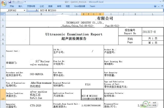Open the Customize Quick Access Toolbar dropdown

pyautogui.click(x=25, y=2)
